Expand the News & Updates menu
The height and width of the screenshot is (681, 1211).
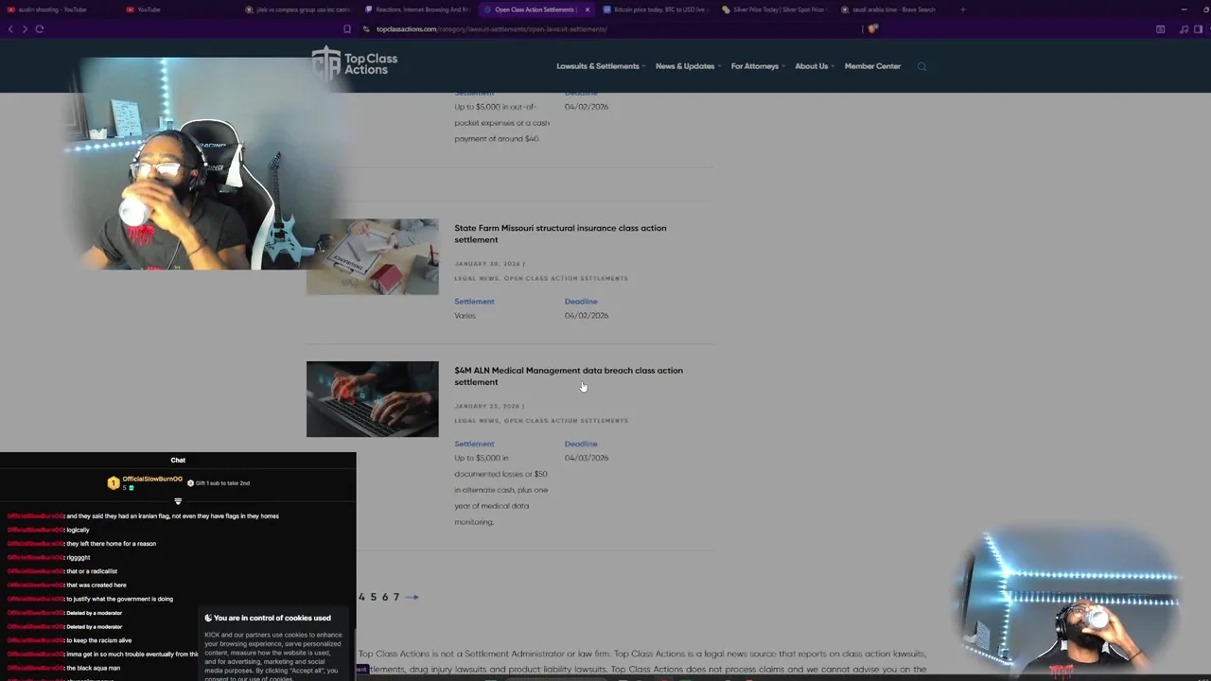(688, 66)
